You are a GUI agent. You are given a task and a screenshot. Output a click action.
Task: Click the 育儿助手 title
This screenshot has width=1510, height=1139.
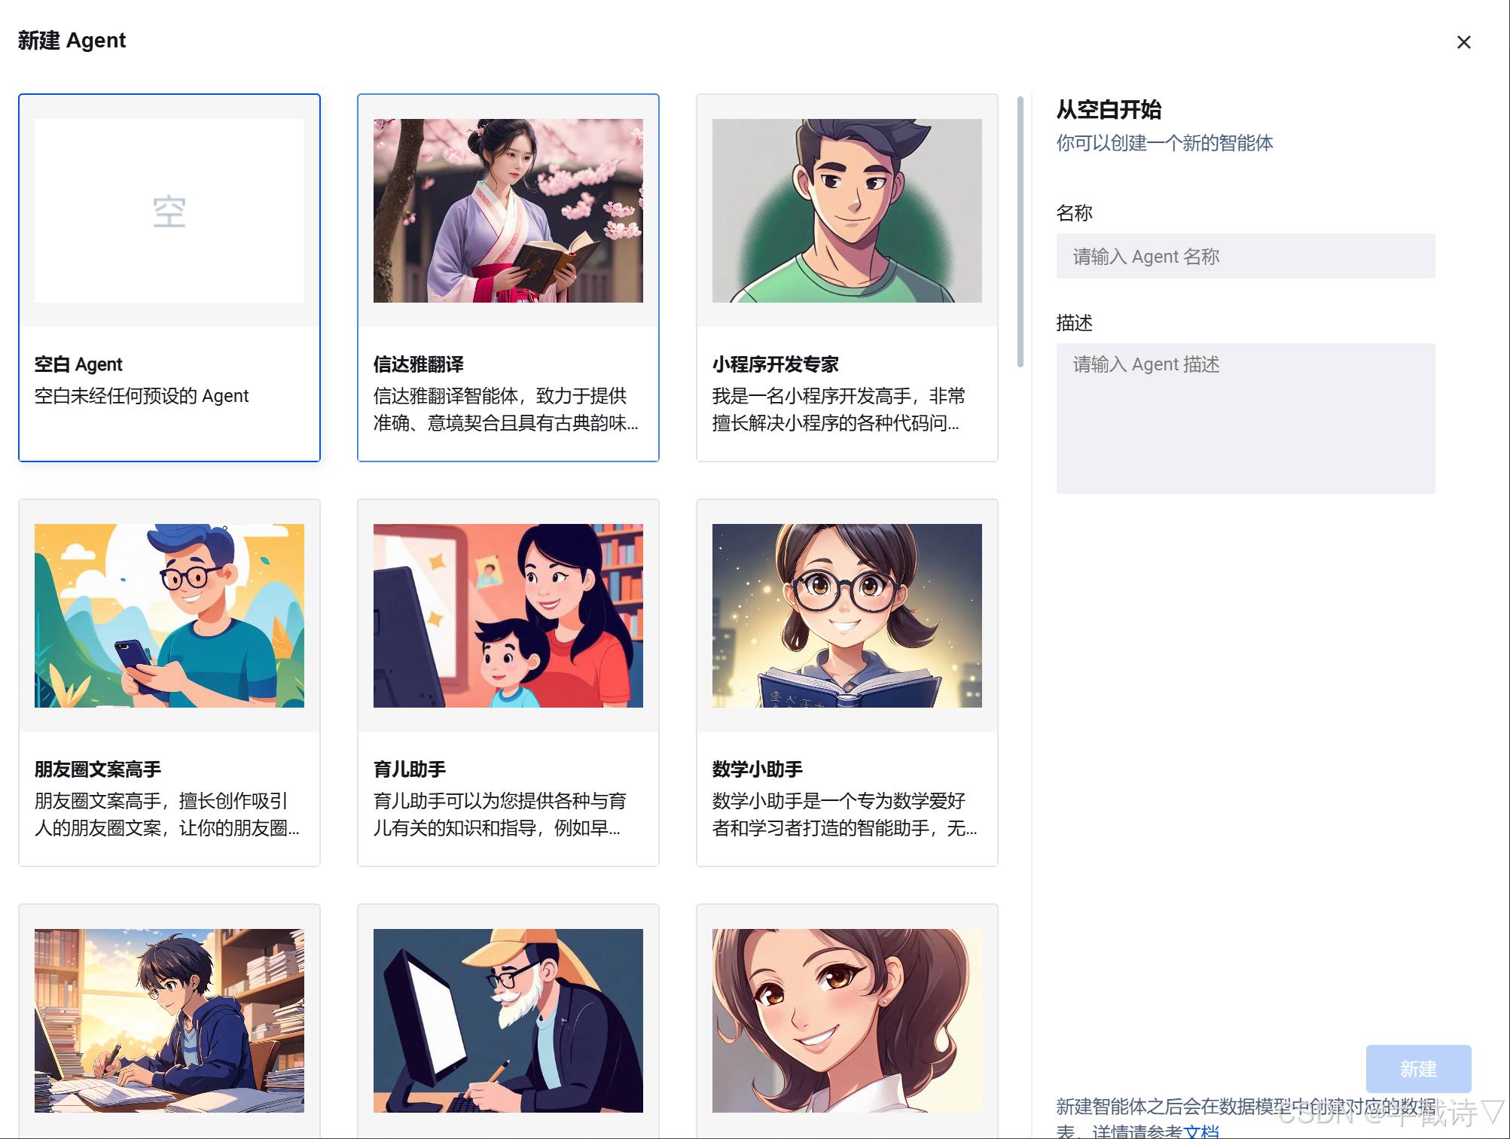(410, 769)
